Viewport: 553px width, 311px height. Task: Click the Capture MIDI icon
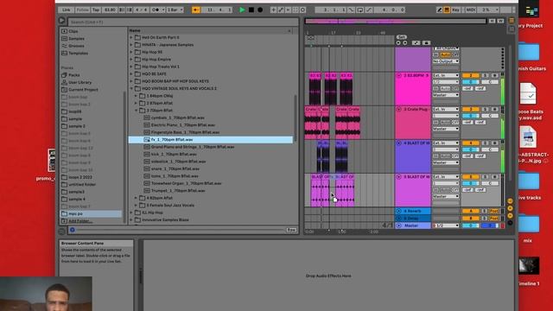[x=296, y=10]
